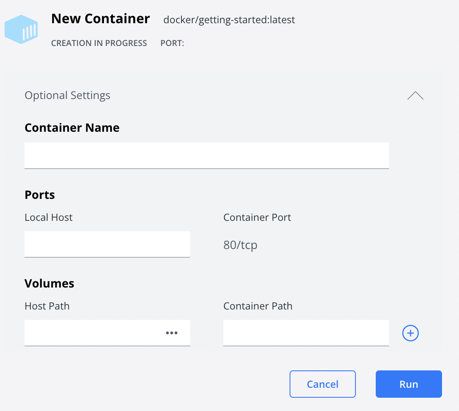The width and height of the screenshot is (459, 411).
Task: Click the PORT: label in header
Action: (x=172, y=43)
